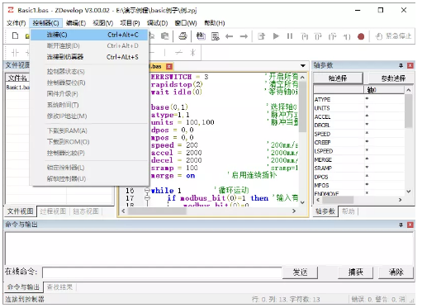The image size is (422, 308).
Task: Click the ladder asterisk-shaped icon
Action: [x=192, y=52]
